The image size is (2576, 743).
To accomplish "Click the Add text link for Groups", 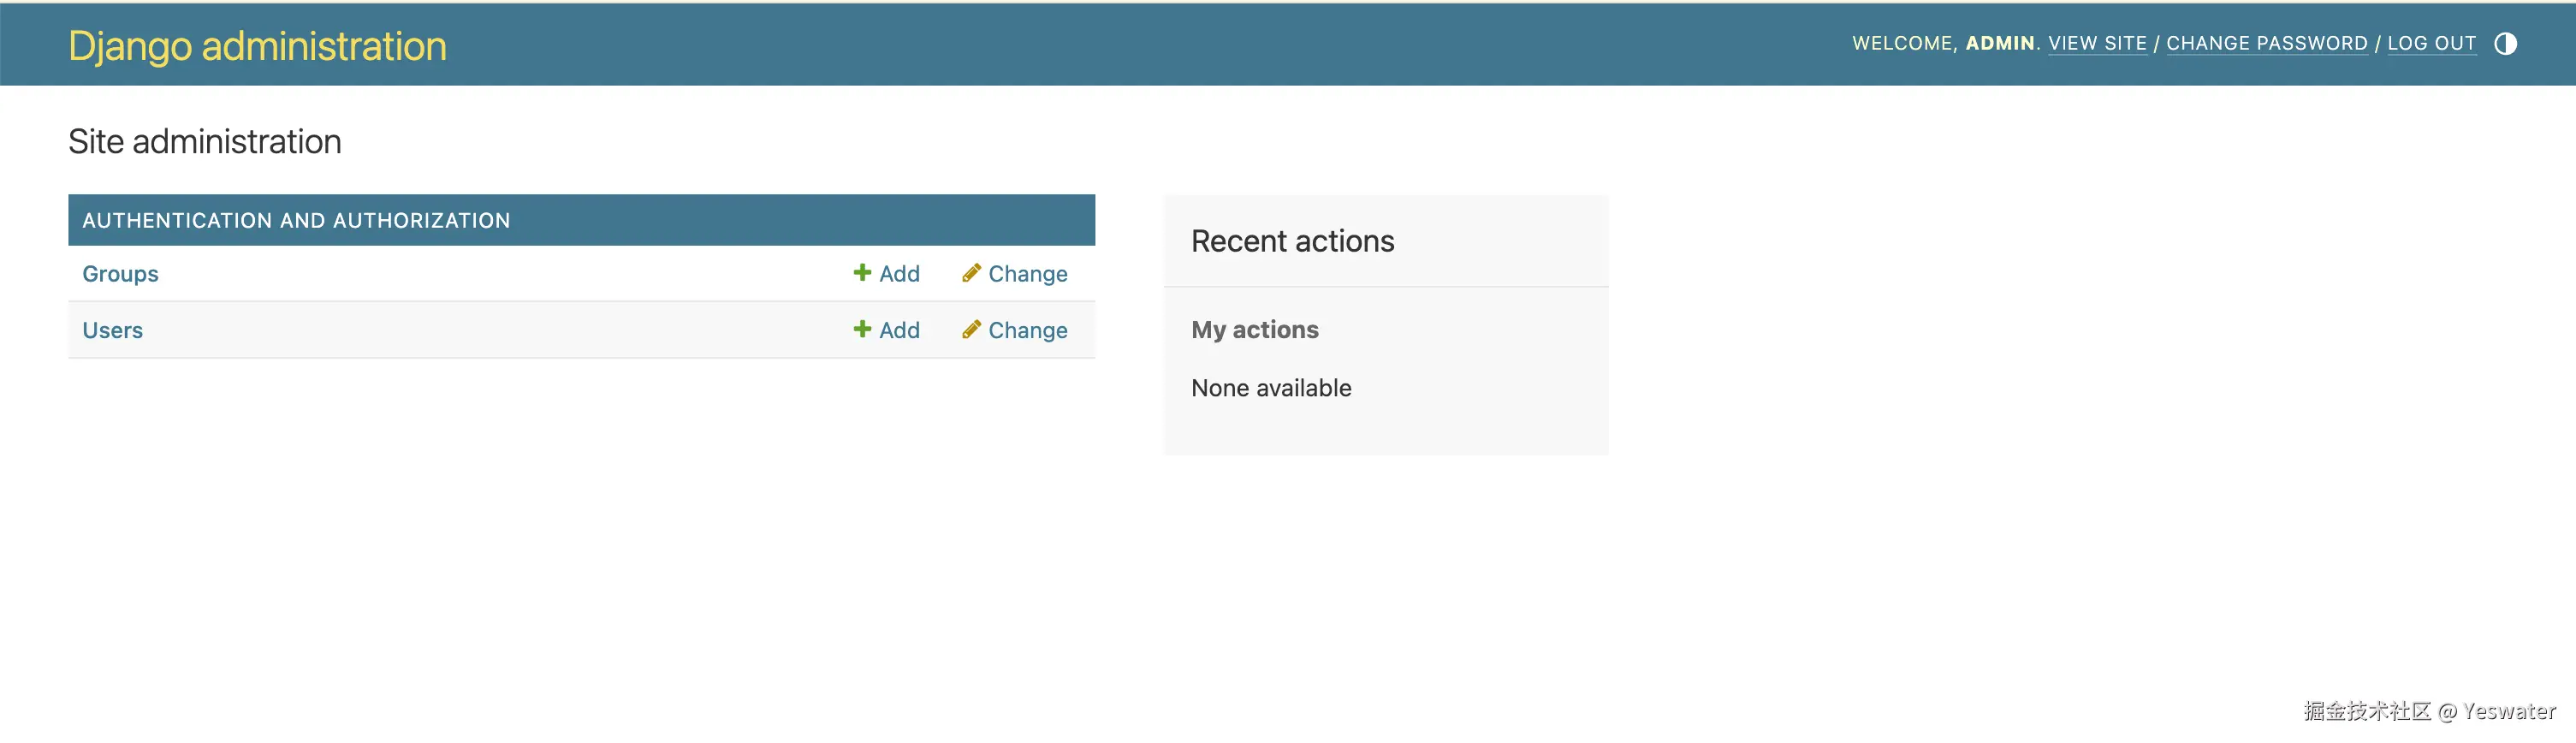I will (x=899, y=274).
